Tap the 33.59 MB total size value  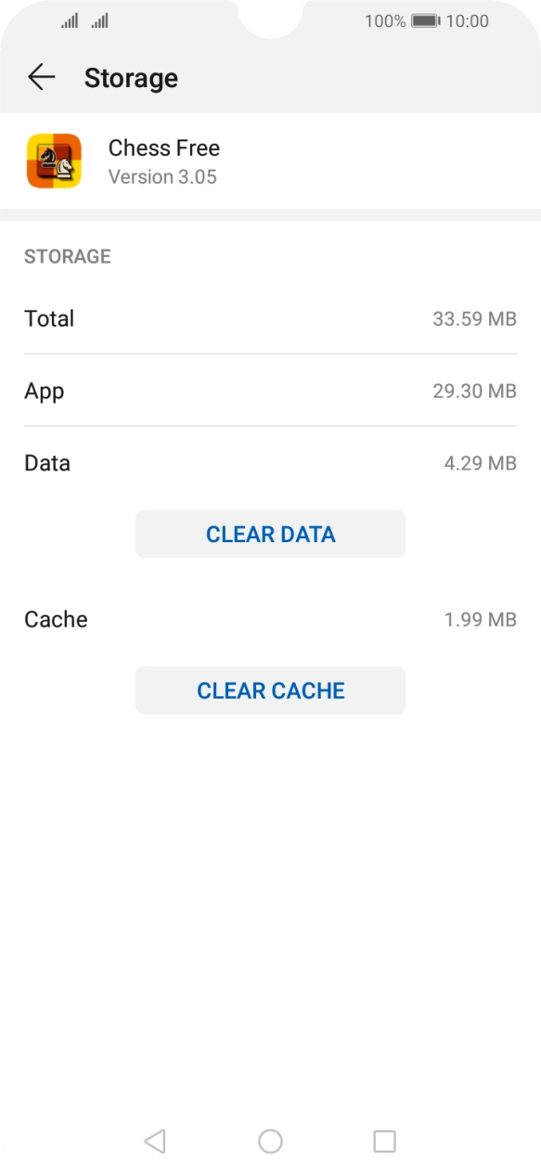(x=473, y=318)
